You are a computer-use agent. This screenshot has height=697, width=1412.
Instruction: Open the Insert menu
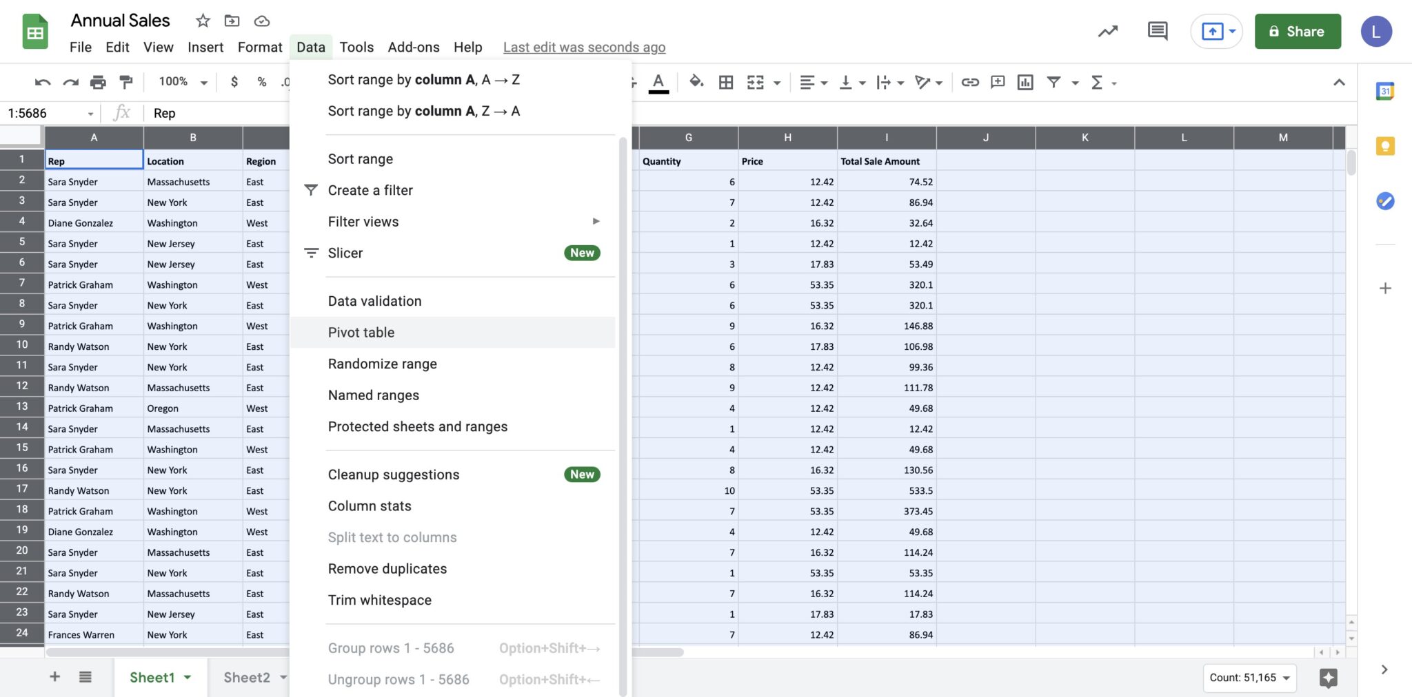coord(205,47)
